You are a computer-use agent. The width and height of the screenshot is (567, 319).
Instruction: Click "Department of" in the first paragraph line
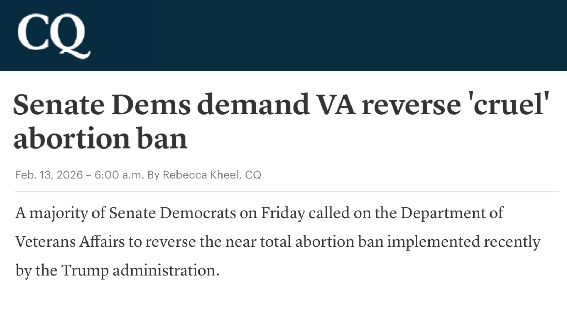452,213
